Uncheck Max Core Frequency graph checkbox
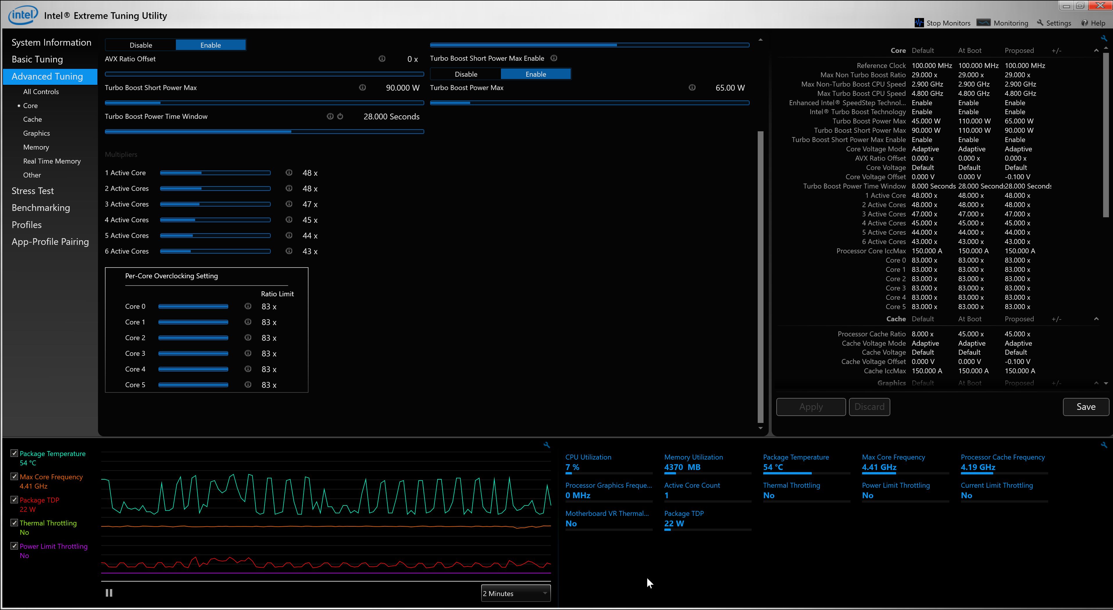1113x610 pixels. pyautogui.click(x=14, y=476)
